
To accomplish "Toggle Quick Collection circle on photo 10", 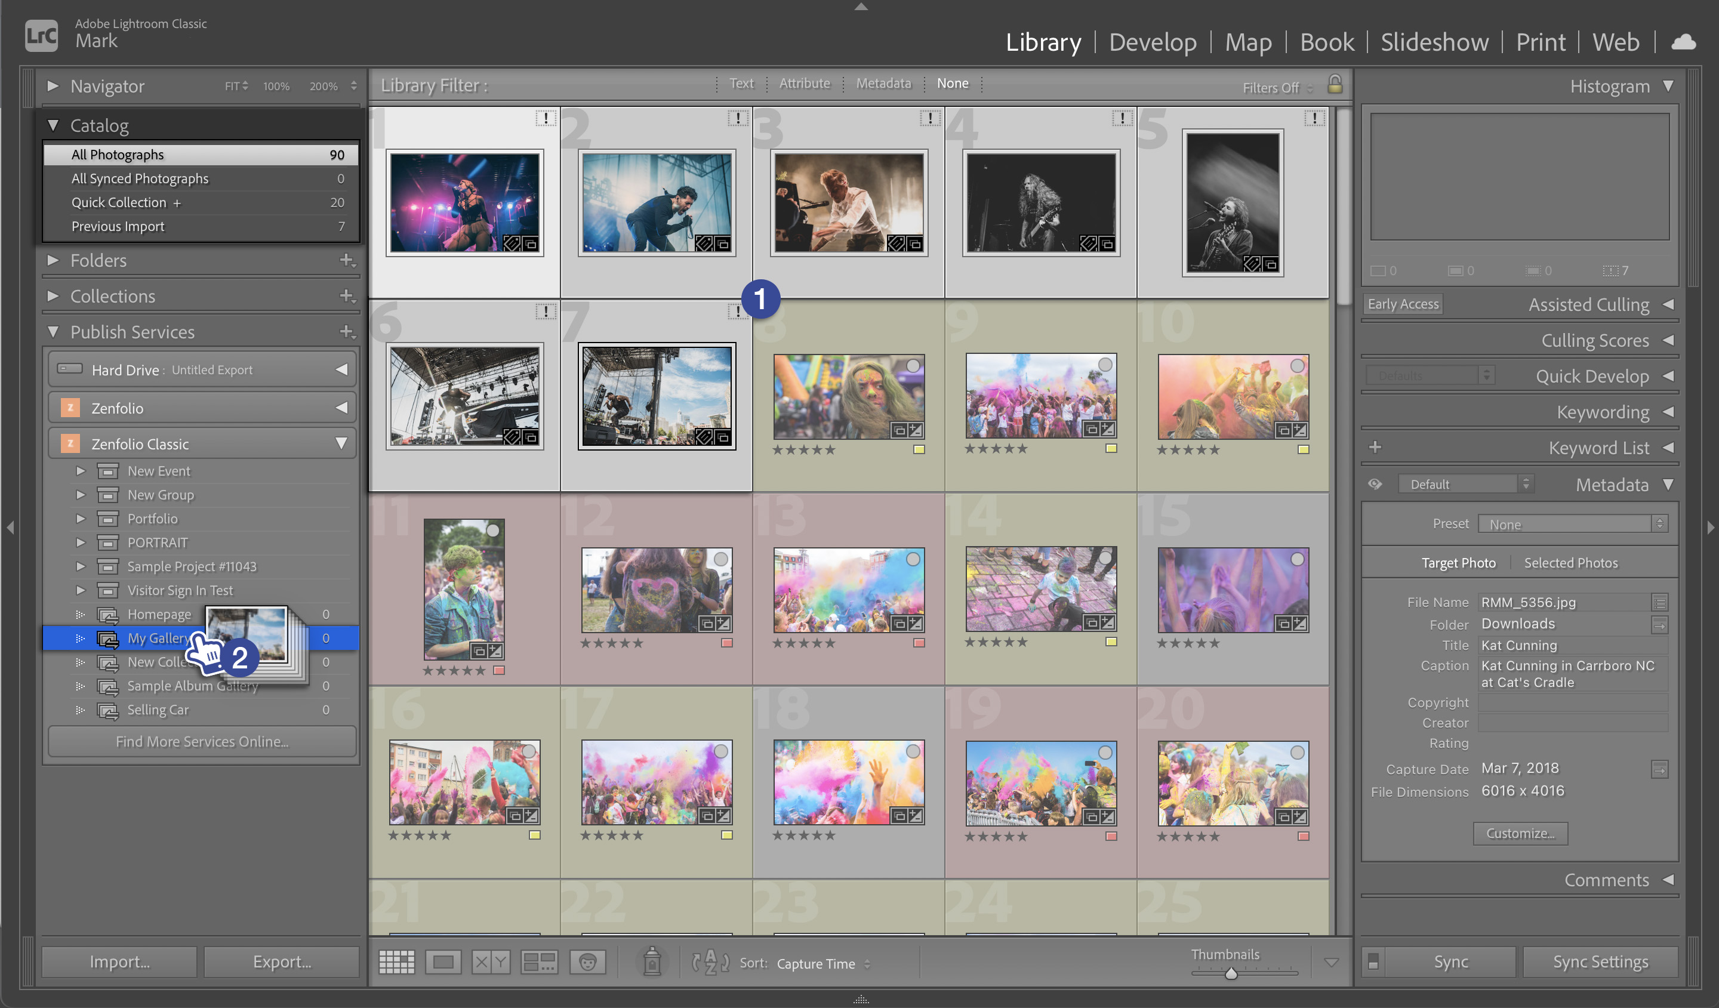I will [x=1297, y=366].
